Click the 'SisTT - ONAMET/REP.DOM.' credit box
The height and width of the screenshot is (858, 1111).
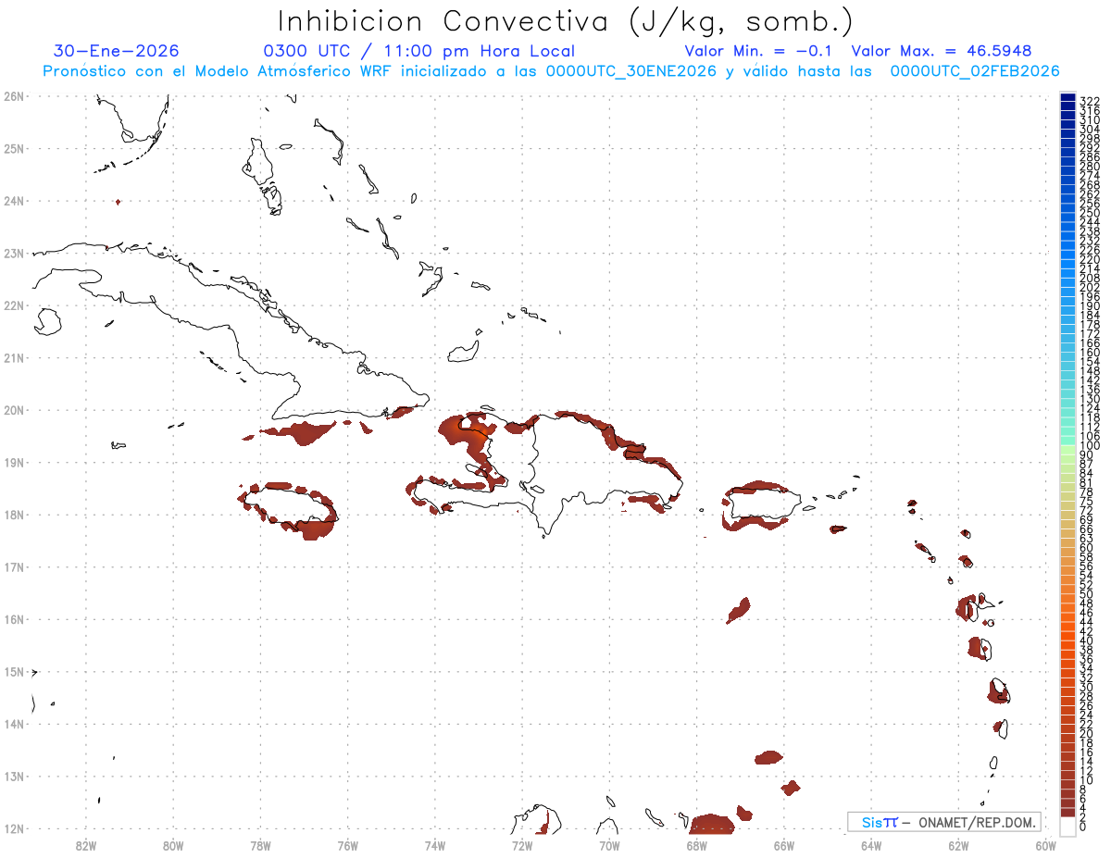(x=944, y=822)
